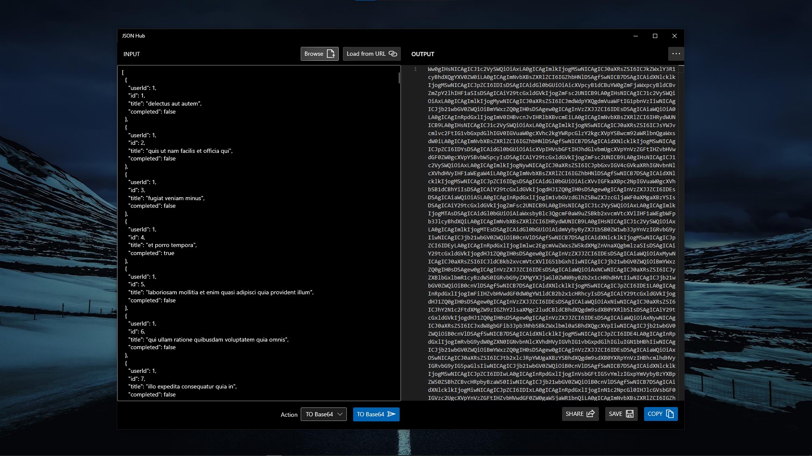The height and width of the screenshot is (456, 812).
Task: Open the ellipsis more options menu
Action: point(676,54)
